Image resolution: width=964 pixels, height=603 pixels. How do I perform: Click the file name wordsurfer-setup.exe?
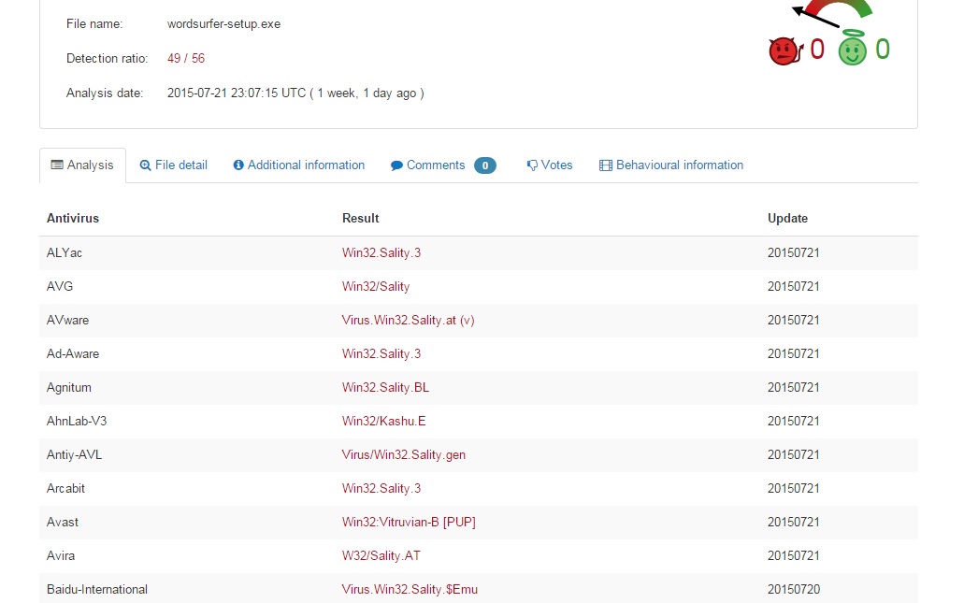pyautogui.click(x=223, y=24)
